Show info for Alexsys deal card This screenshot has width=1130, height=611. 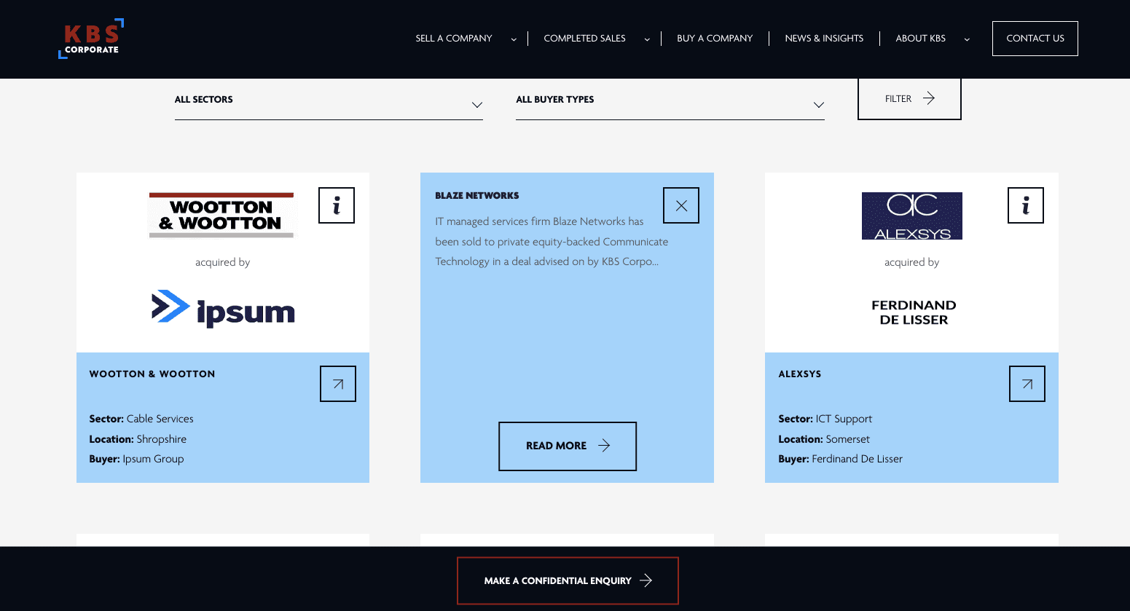tap(1025, 205)
